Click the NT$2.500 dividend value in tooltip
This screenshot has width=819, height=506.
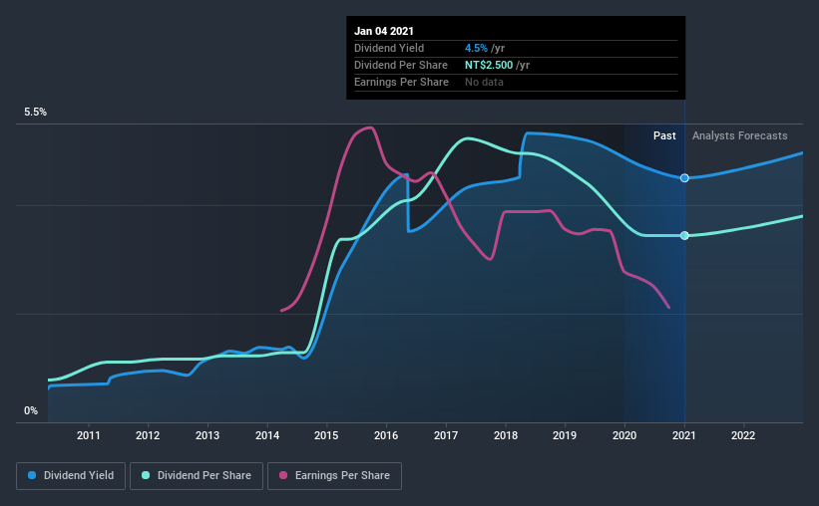(x=489, y=65)
